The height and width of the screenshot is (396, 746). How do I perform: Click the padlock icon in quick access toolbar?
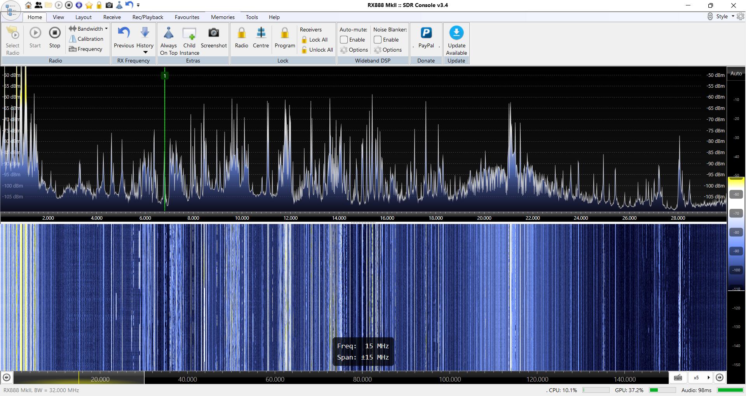99,5
